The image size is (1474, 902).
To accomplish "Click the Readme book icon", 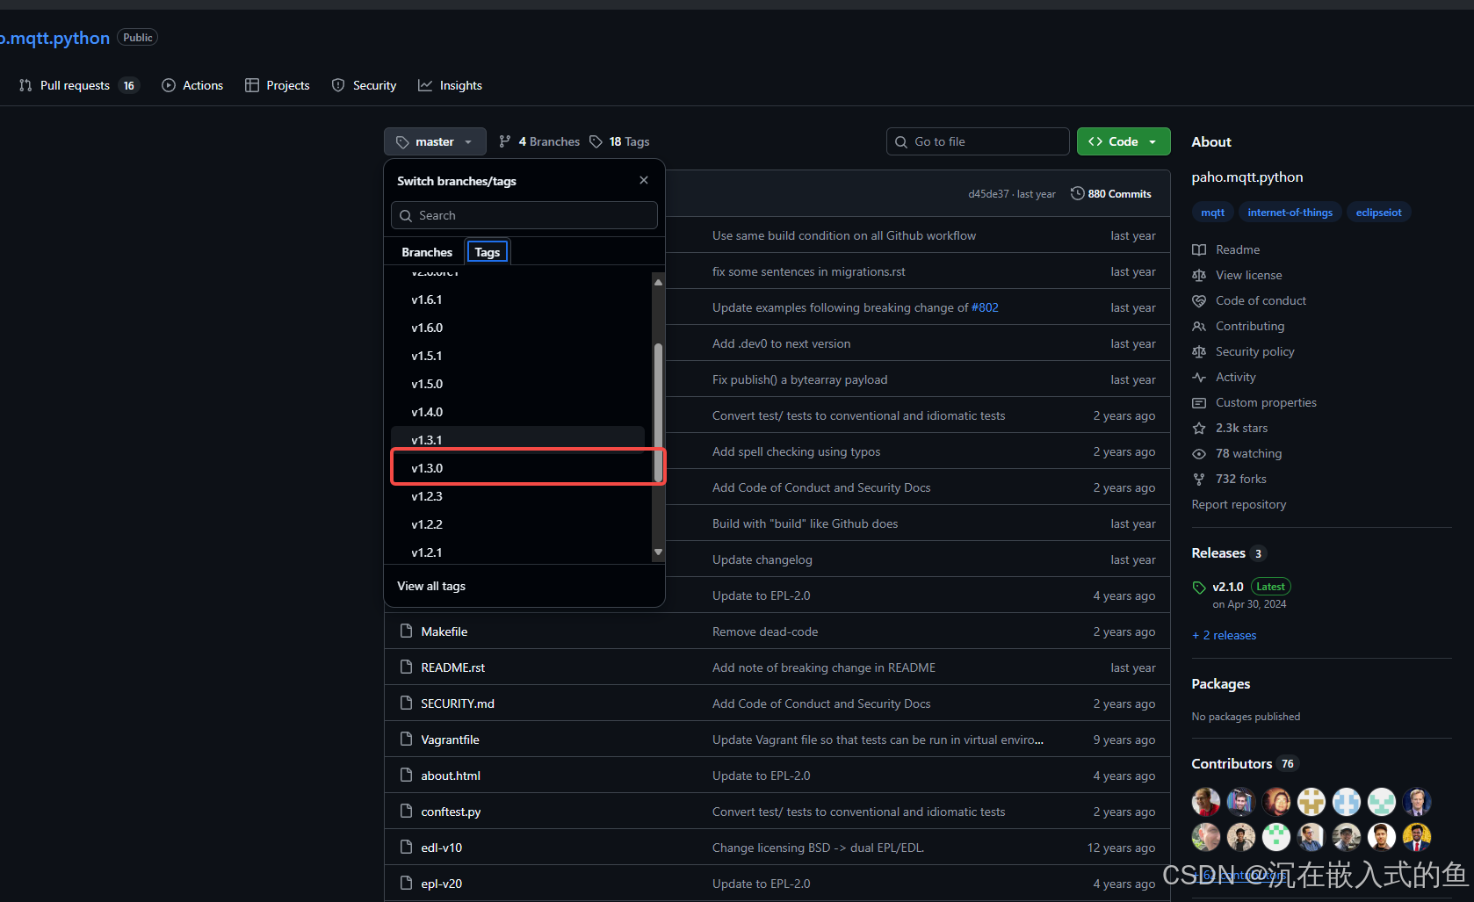I will 1199,249.
